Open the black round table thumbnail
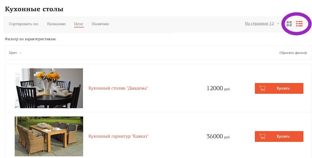Image resolution: width=312 pixels, height=158 pixels. coord(49,88)
